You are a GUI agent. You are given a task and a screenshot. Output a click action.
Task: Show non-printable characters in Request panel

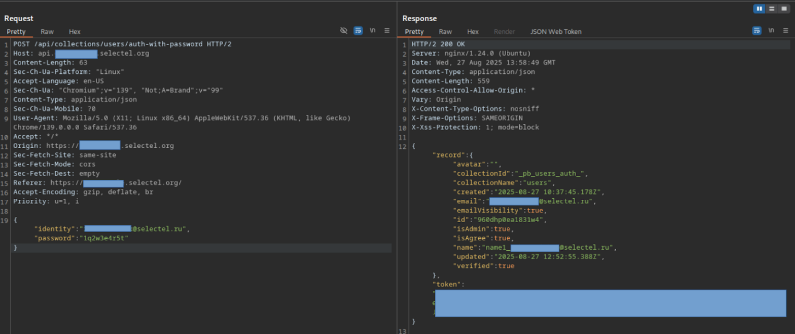pyautogui.click(x=372, y=31)
